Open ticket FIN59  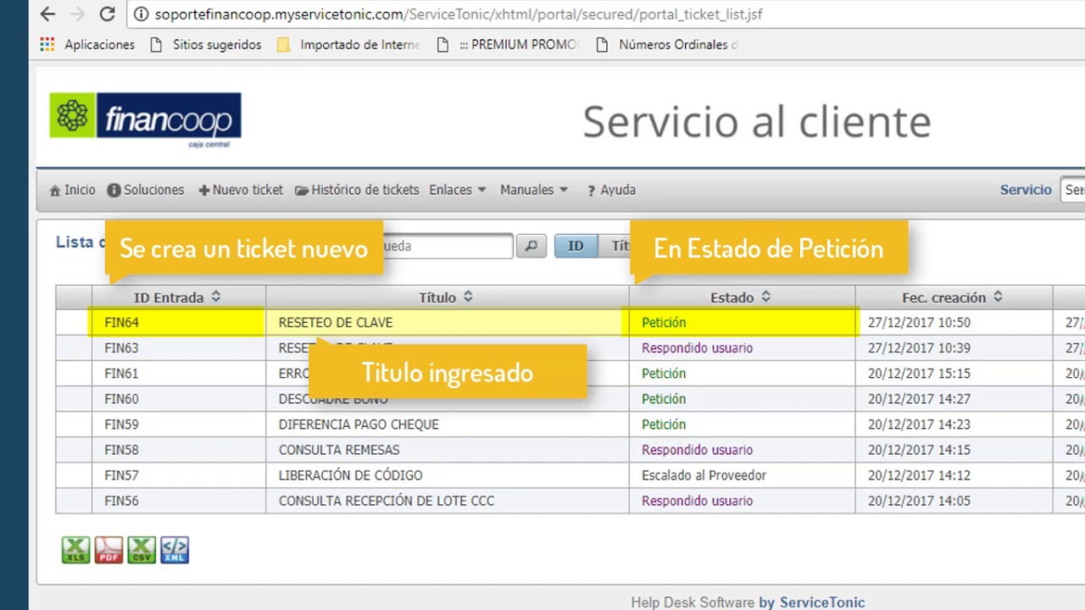(x=121, y=424)
